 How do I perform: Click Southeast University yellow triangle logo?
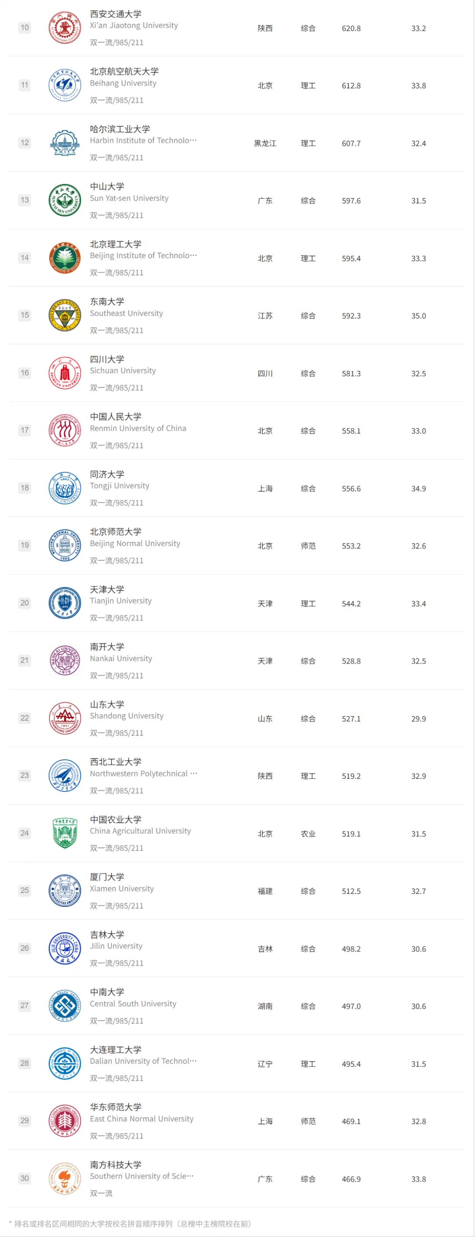point(65,315)
